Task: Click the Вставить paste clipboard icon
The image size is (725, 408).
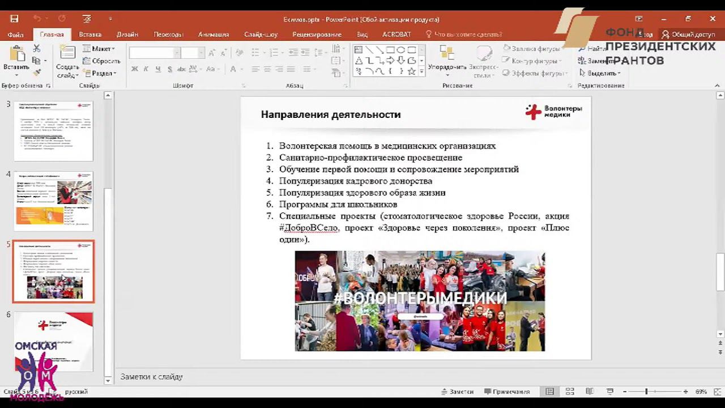Action: (16, 54)
